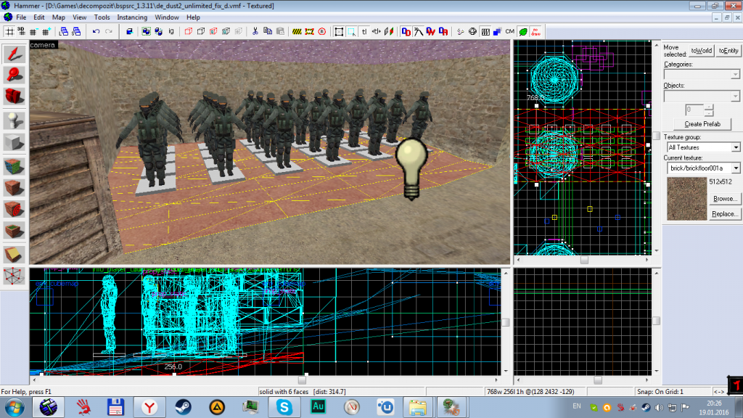
Task: Toggle the 2D grid display button
Action: click(11, 31)
